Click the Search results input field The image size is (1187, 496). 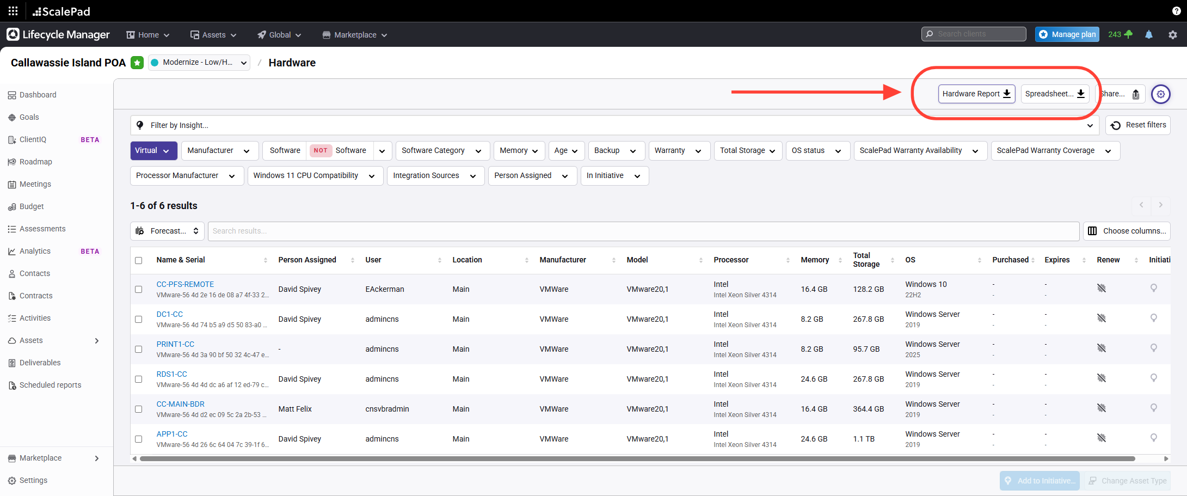tap(643, 231)
